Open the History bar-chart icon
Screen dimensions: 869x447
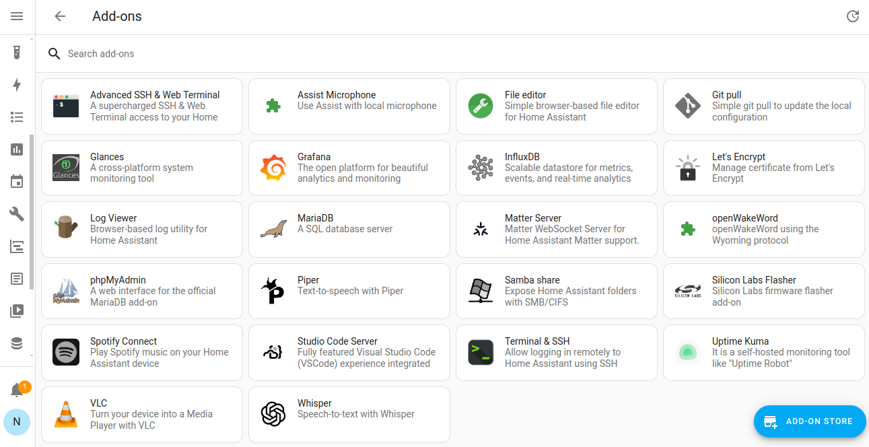17,149
